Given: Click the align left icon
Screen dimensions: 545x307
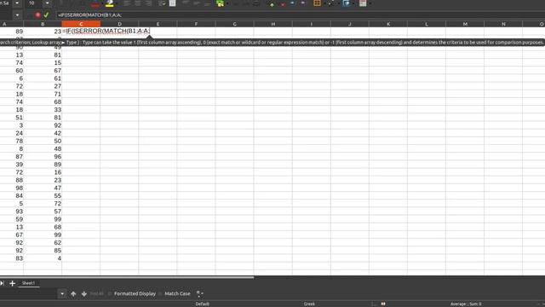Looking at the screenshot, I should tap(127, 3).
